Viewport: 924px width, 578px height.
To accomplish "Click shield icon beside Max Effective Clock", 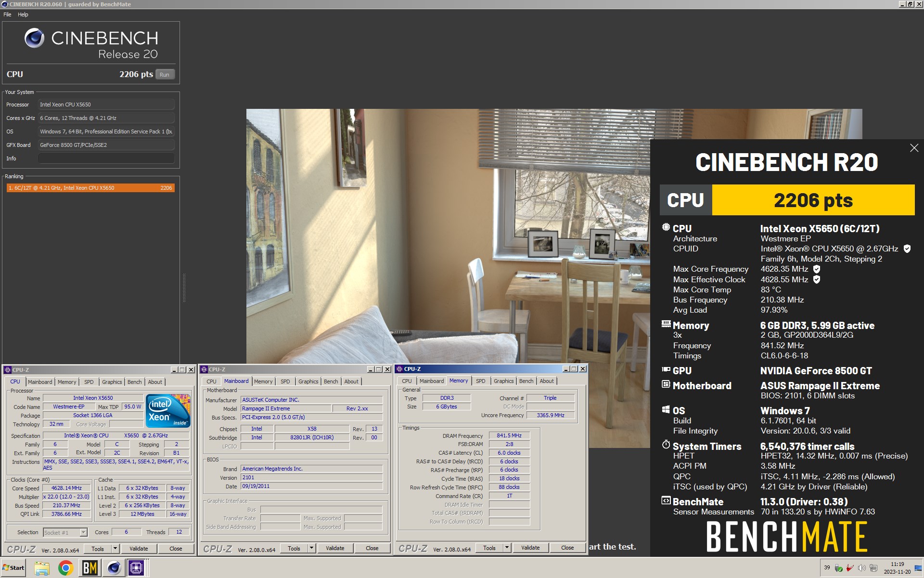I will coord(817,279).
